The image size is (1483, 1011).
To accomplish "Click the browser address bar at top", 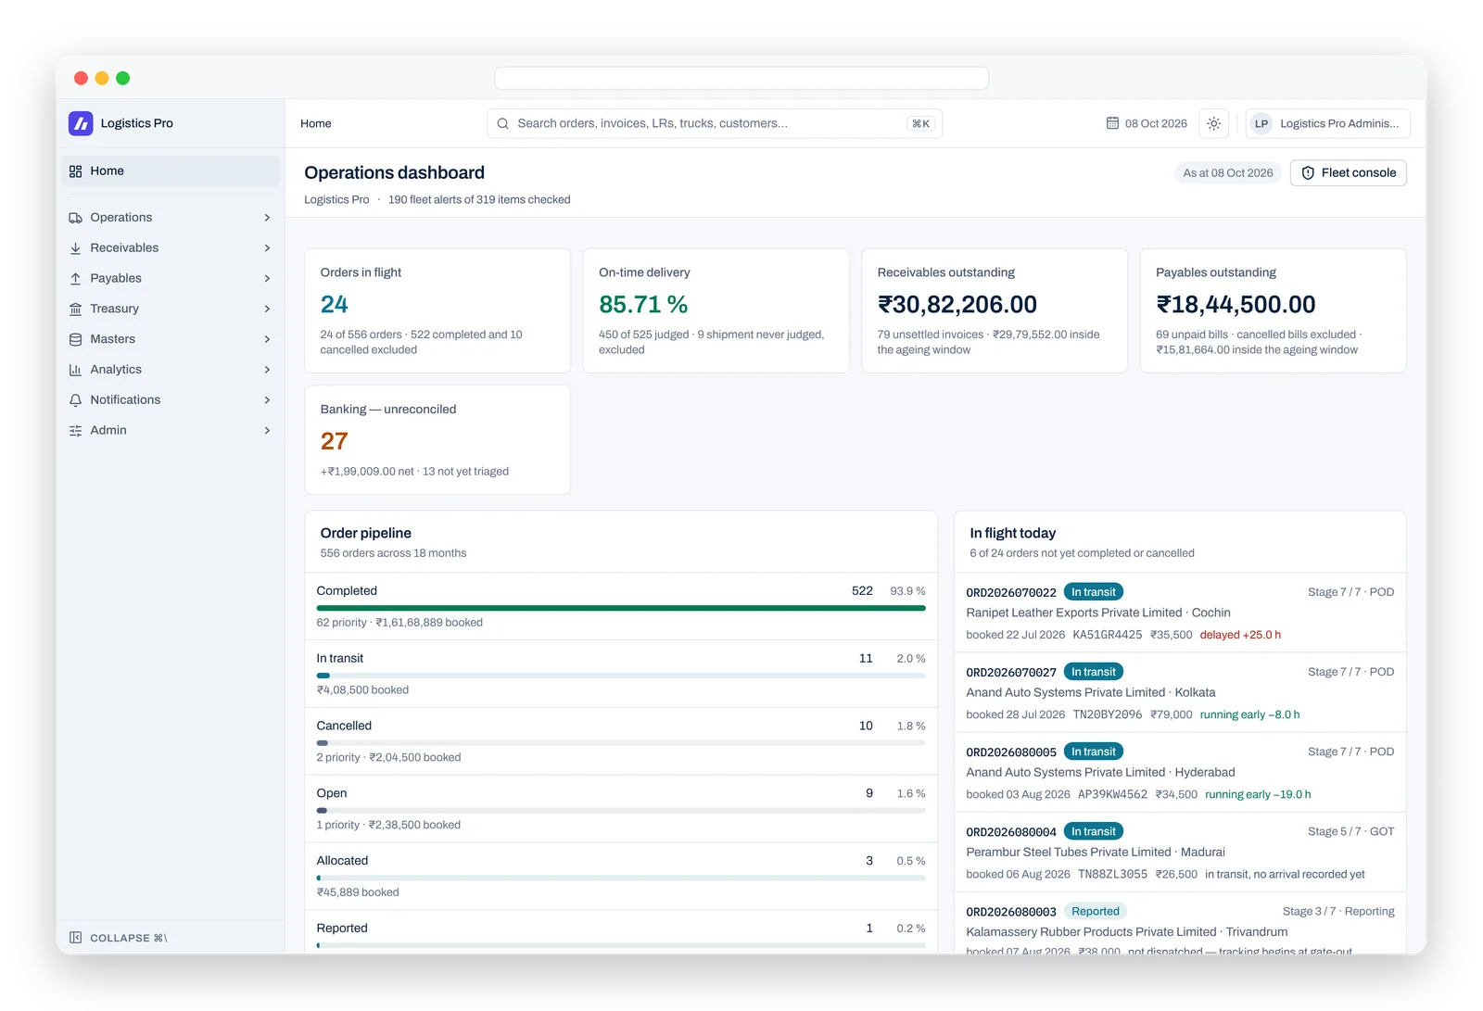I will pyautogui.click(x=741, y=78).
